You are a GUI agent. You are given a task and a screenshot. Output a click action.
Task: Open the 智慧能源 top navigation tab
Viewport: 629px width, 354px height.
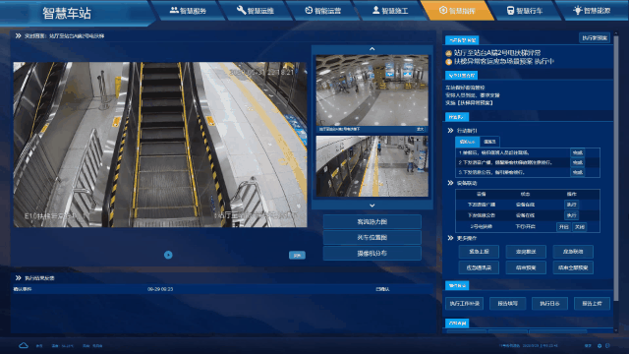tap(593, 11)
